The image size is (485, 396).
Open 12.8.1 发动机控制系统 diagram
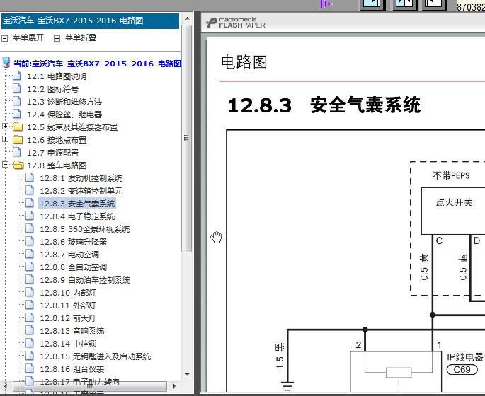pyautogui.click(x=81, y=178)
